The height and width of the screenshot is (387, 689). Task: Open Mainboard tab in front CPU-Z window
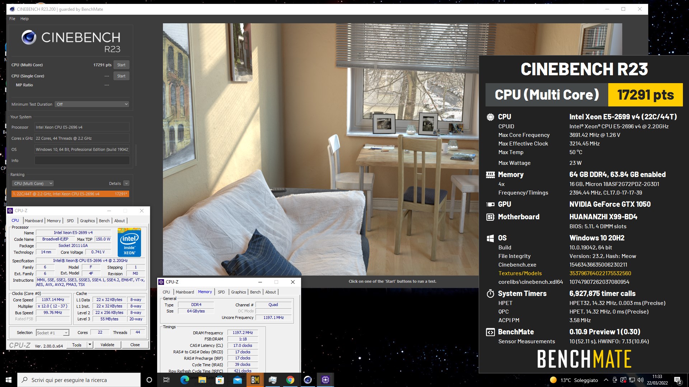(185, 292)
